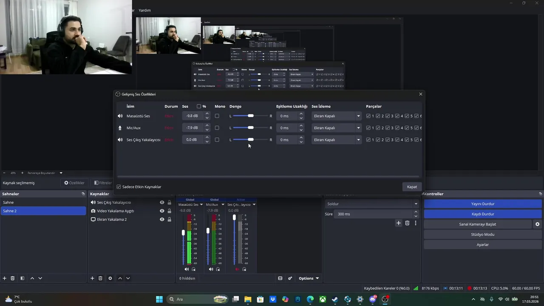
Task: Open Ses İzleme dropdown for Mic/Aux
Action: 336,128
